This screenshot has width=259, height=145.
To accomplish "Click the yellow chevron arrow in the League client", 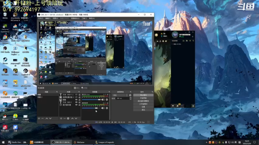I will 165,60.
